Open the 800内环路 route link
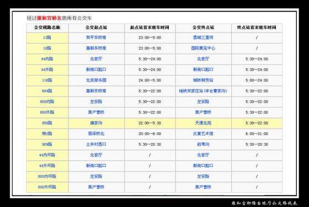Image resolution: width=309 pixels, height=207 pixels. coord(47,176)
